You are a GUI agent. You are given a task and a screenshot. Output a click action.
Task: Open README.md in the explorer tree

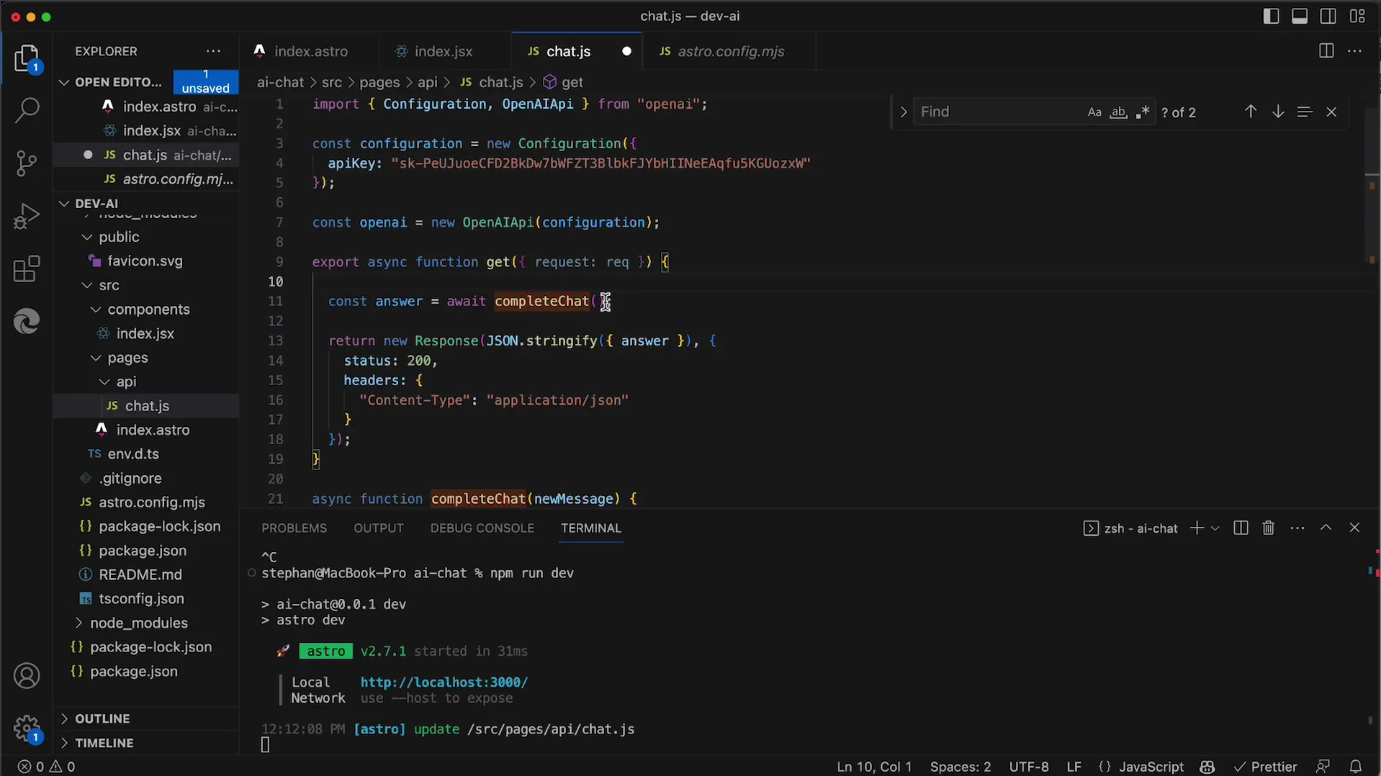140,574
